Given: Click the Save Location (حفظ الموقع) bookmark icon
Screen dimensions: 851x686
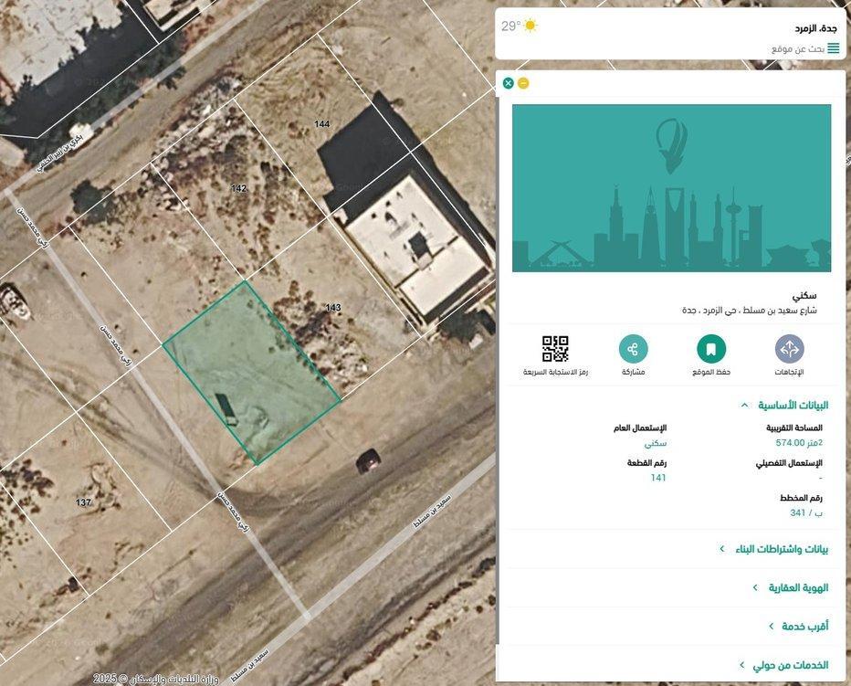Looking at the screenshot, I should pyautogui.click(x=710, y=349).
